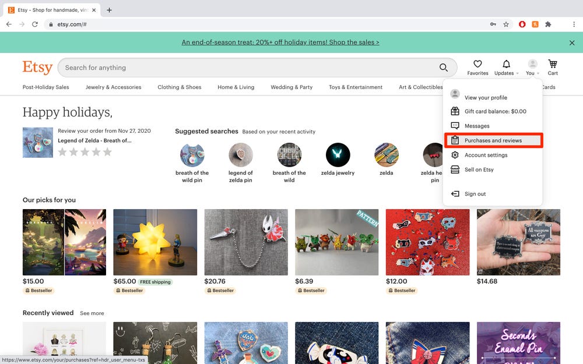Screen dimensions: 583x364
Task: Rate the order five stars
Action: tap(107, 152)
